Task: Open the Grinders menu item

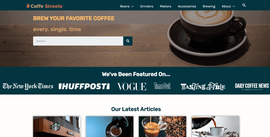Action: coord(147,6)
